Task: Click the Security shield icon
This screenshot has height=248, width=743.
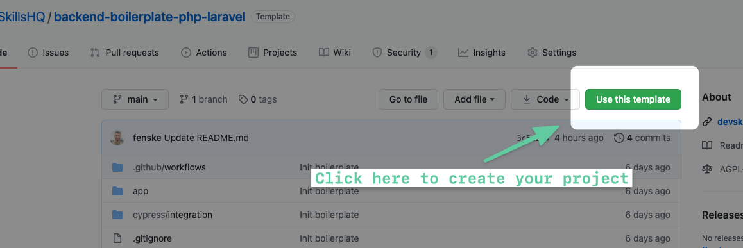Action: pos(377,53)
